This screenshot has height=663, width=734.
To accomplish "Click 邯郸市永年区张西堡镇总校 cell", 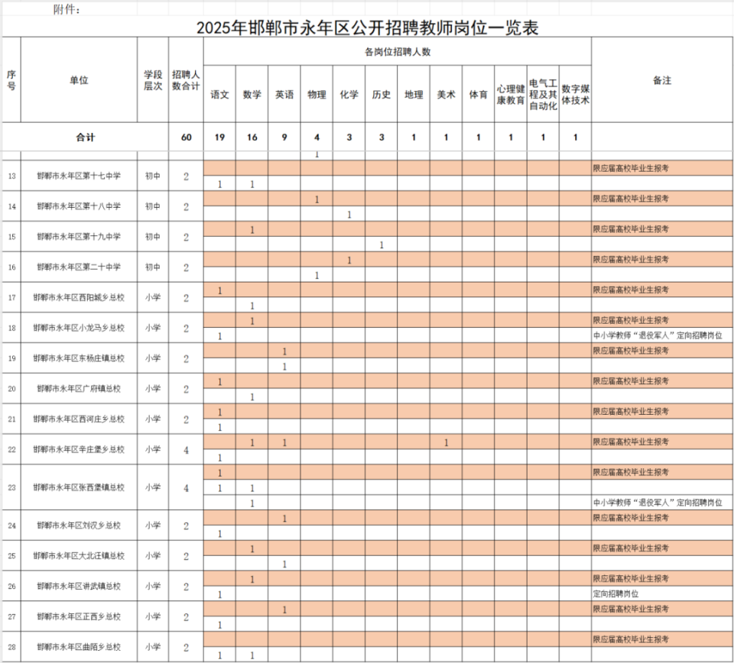I will (x=79, y=487).
